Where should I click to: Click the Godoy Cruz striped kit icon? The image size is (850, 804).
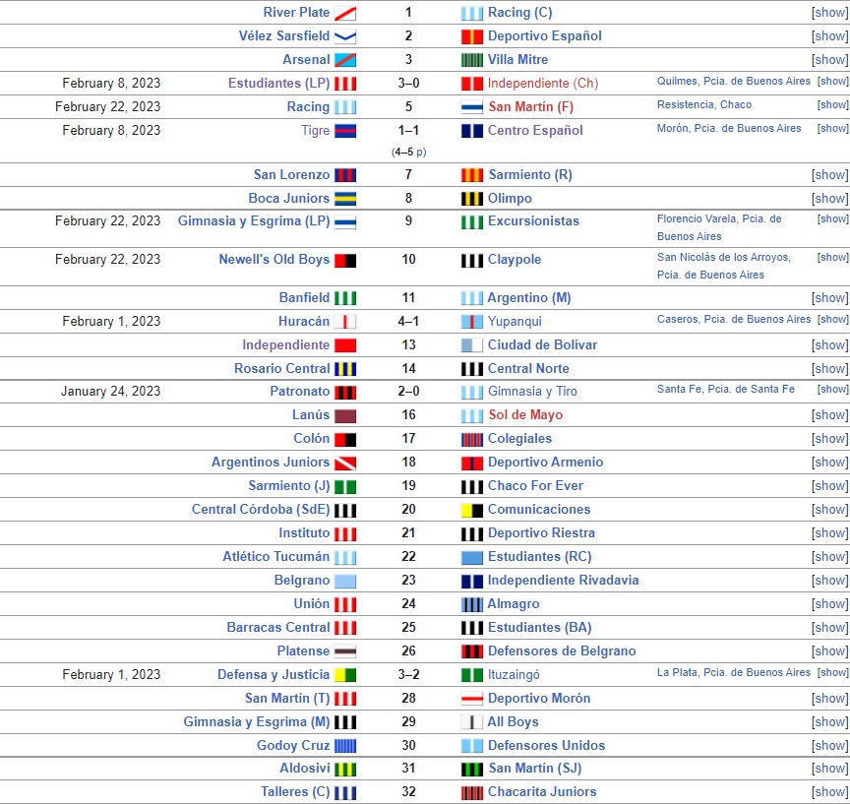[344, 746]
